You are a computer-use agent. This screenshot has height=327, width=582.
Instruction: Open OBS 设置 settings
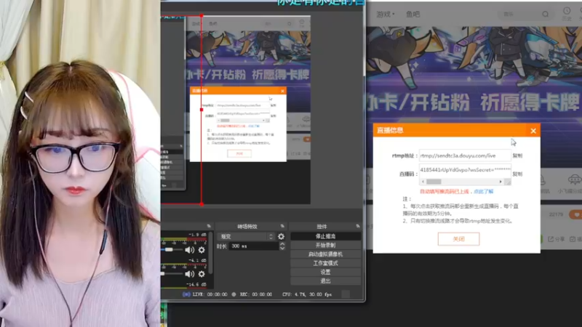point(325,272)
